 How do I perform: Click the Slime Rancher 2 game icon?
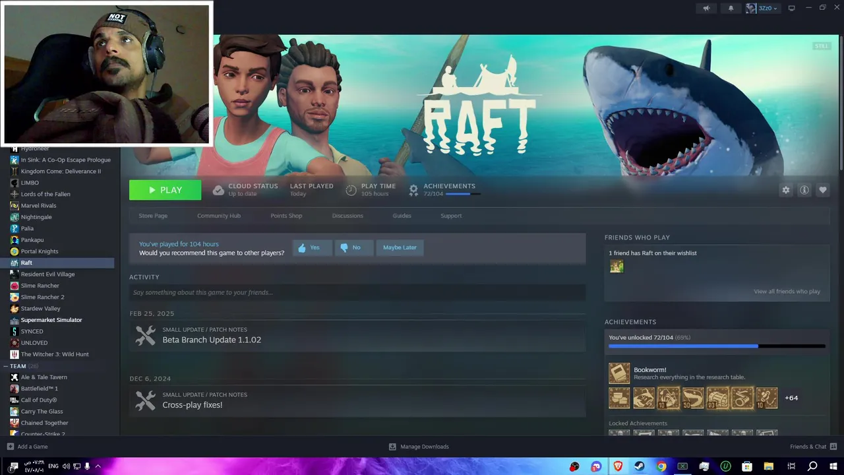(15, 297)
